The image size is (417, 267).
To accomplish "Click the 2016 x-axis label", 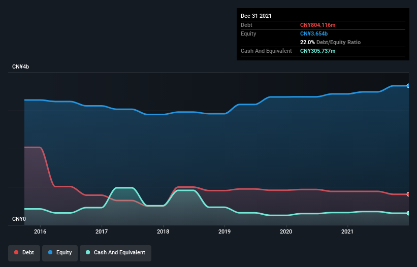I will [x=40, y=231].
